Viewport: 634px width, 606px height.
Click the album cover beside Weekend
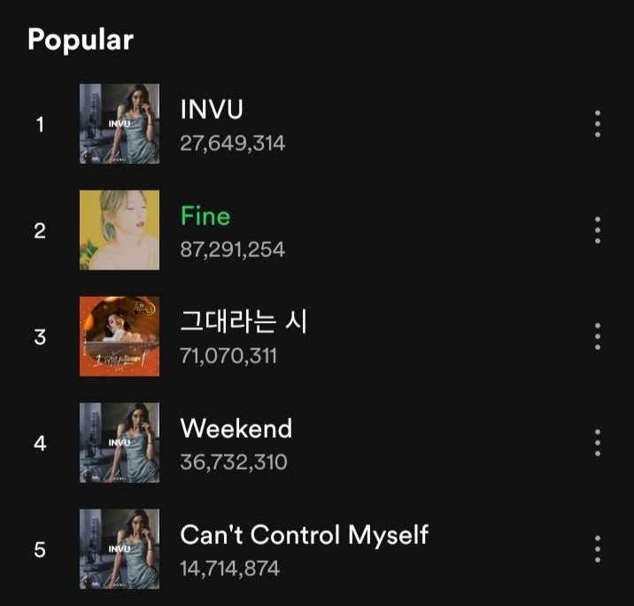(120, 443)
